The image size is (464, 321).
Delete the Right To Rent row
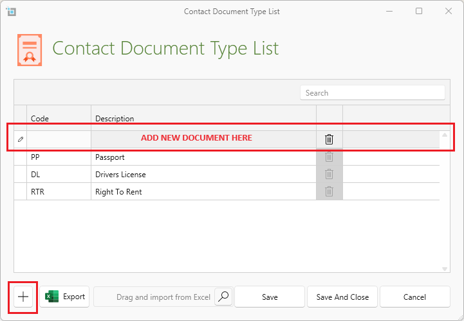click(329, 191)
